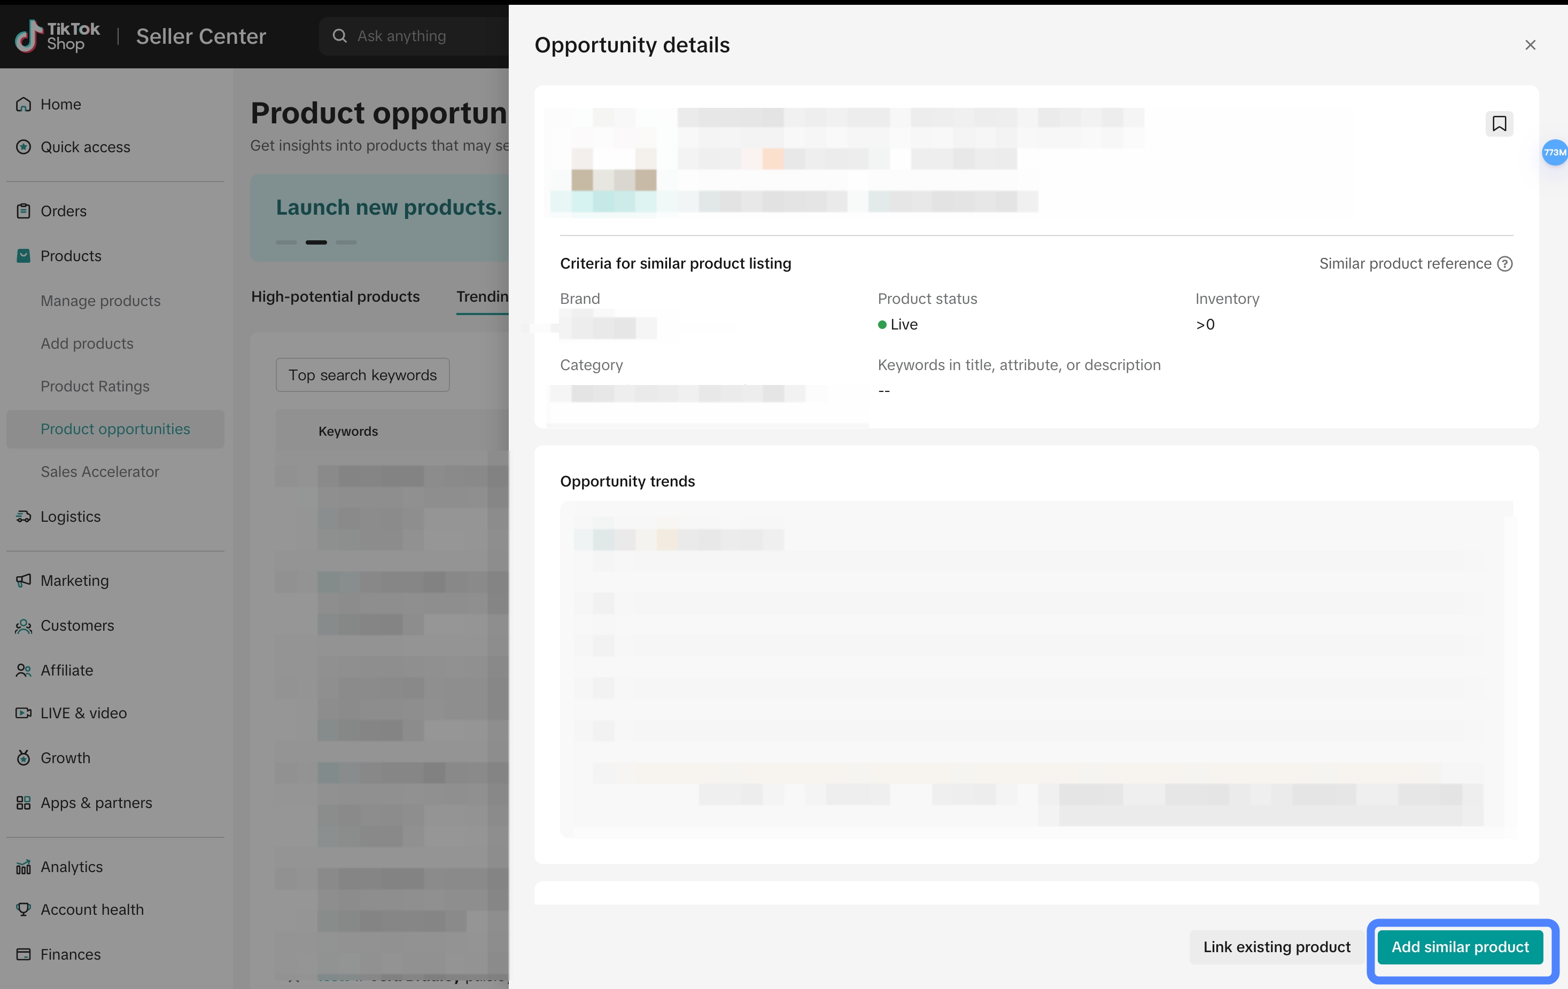
Task: Click the Account health trophy icon
Action: point(24,909)
